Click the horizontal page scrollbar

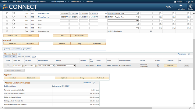[78, 108]
